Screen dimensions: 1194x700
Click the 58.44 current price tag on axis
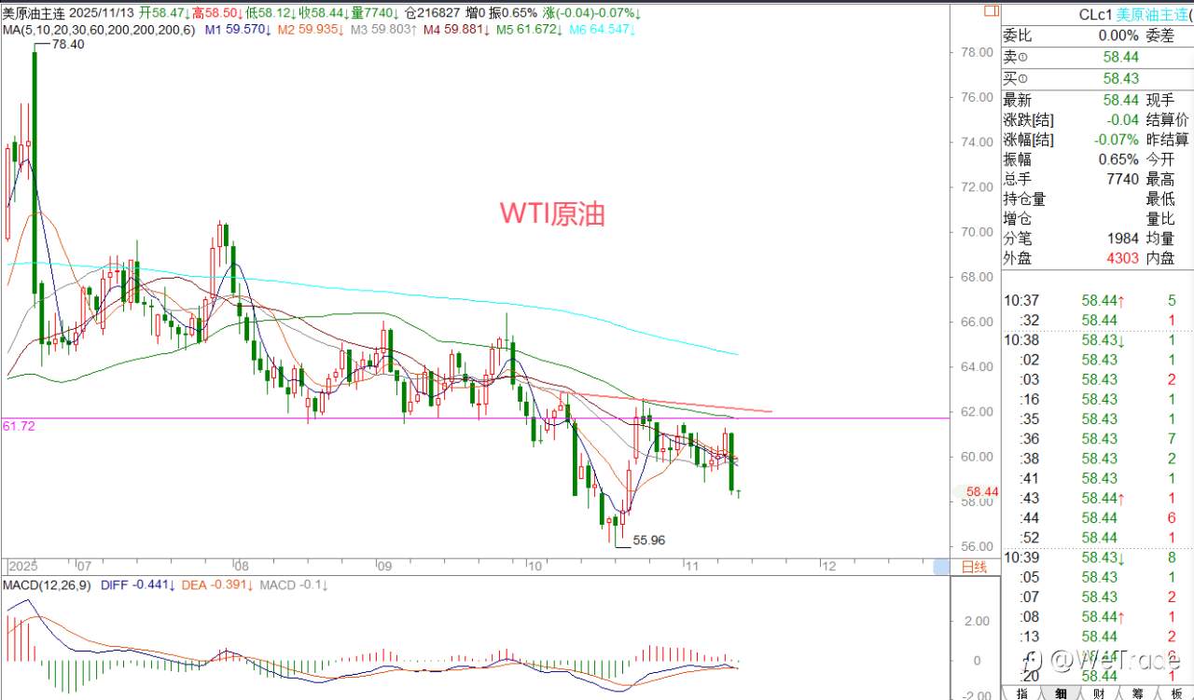983,491
